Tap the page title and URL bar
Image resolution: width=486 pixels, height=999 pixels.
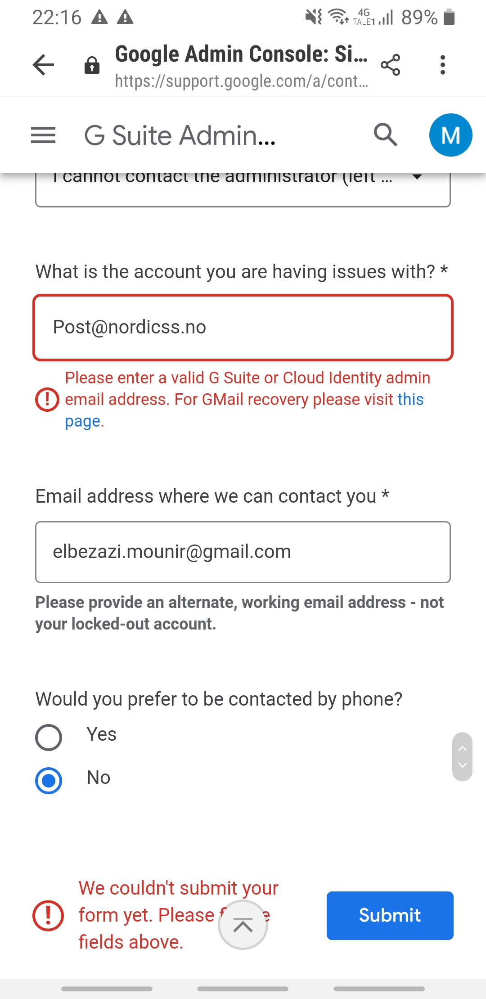point(241,66)
